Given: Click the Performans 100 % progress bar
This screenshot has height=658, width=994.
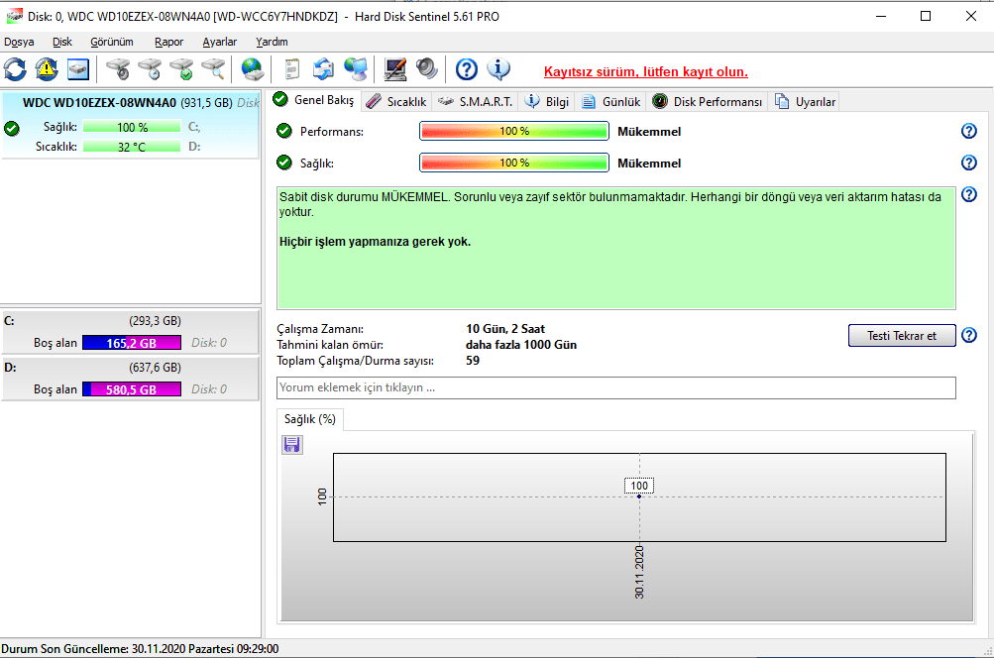Looking at the screenshot, I should [x=514, y=131].
